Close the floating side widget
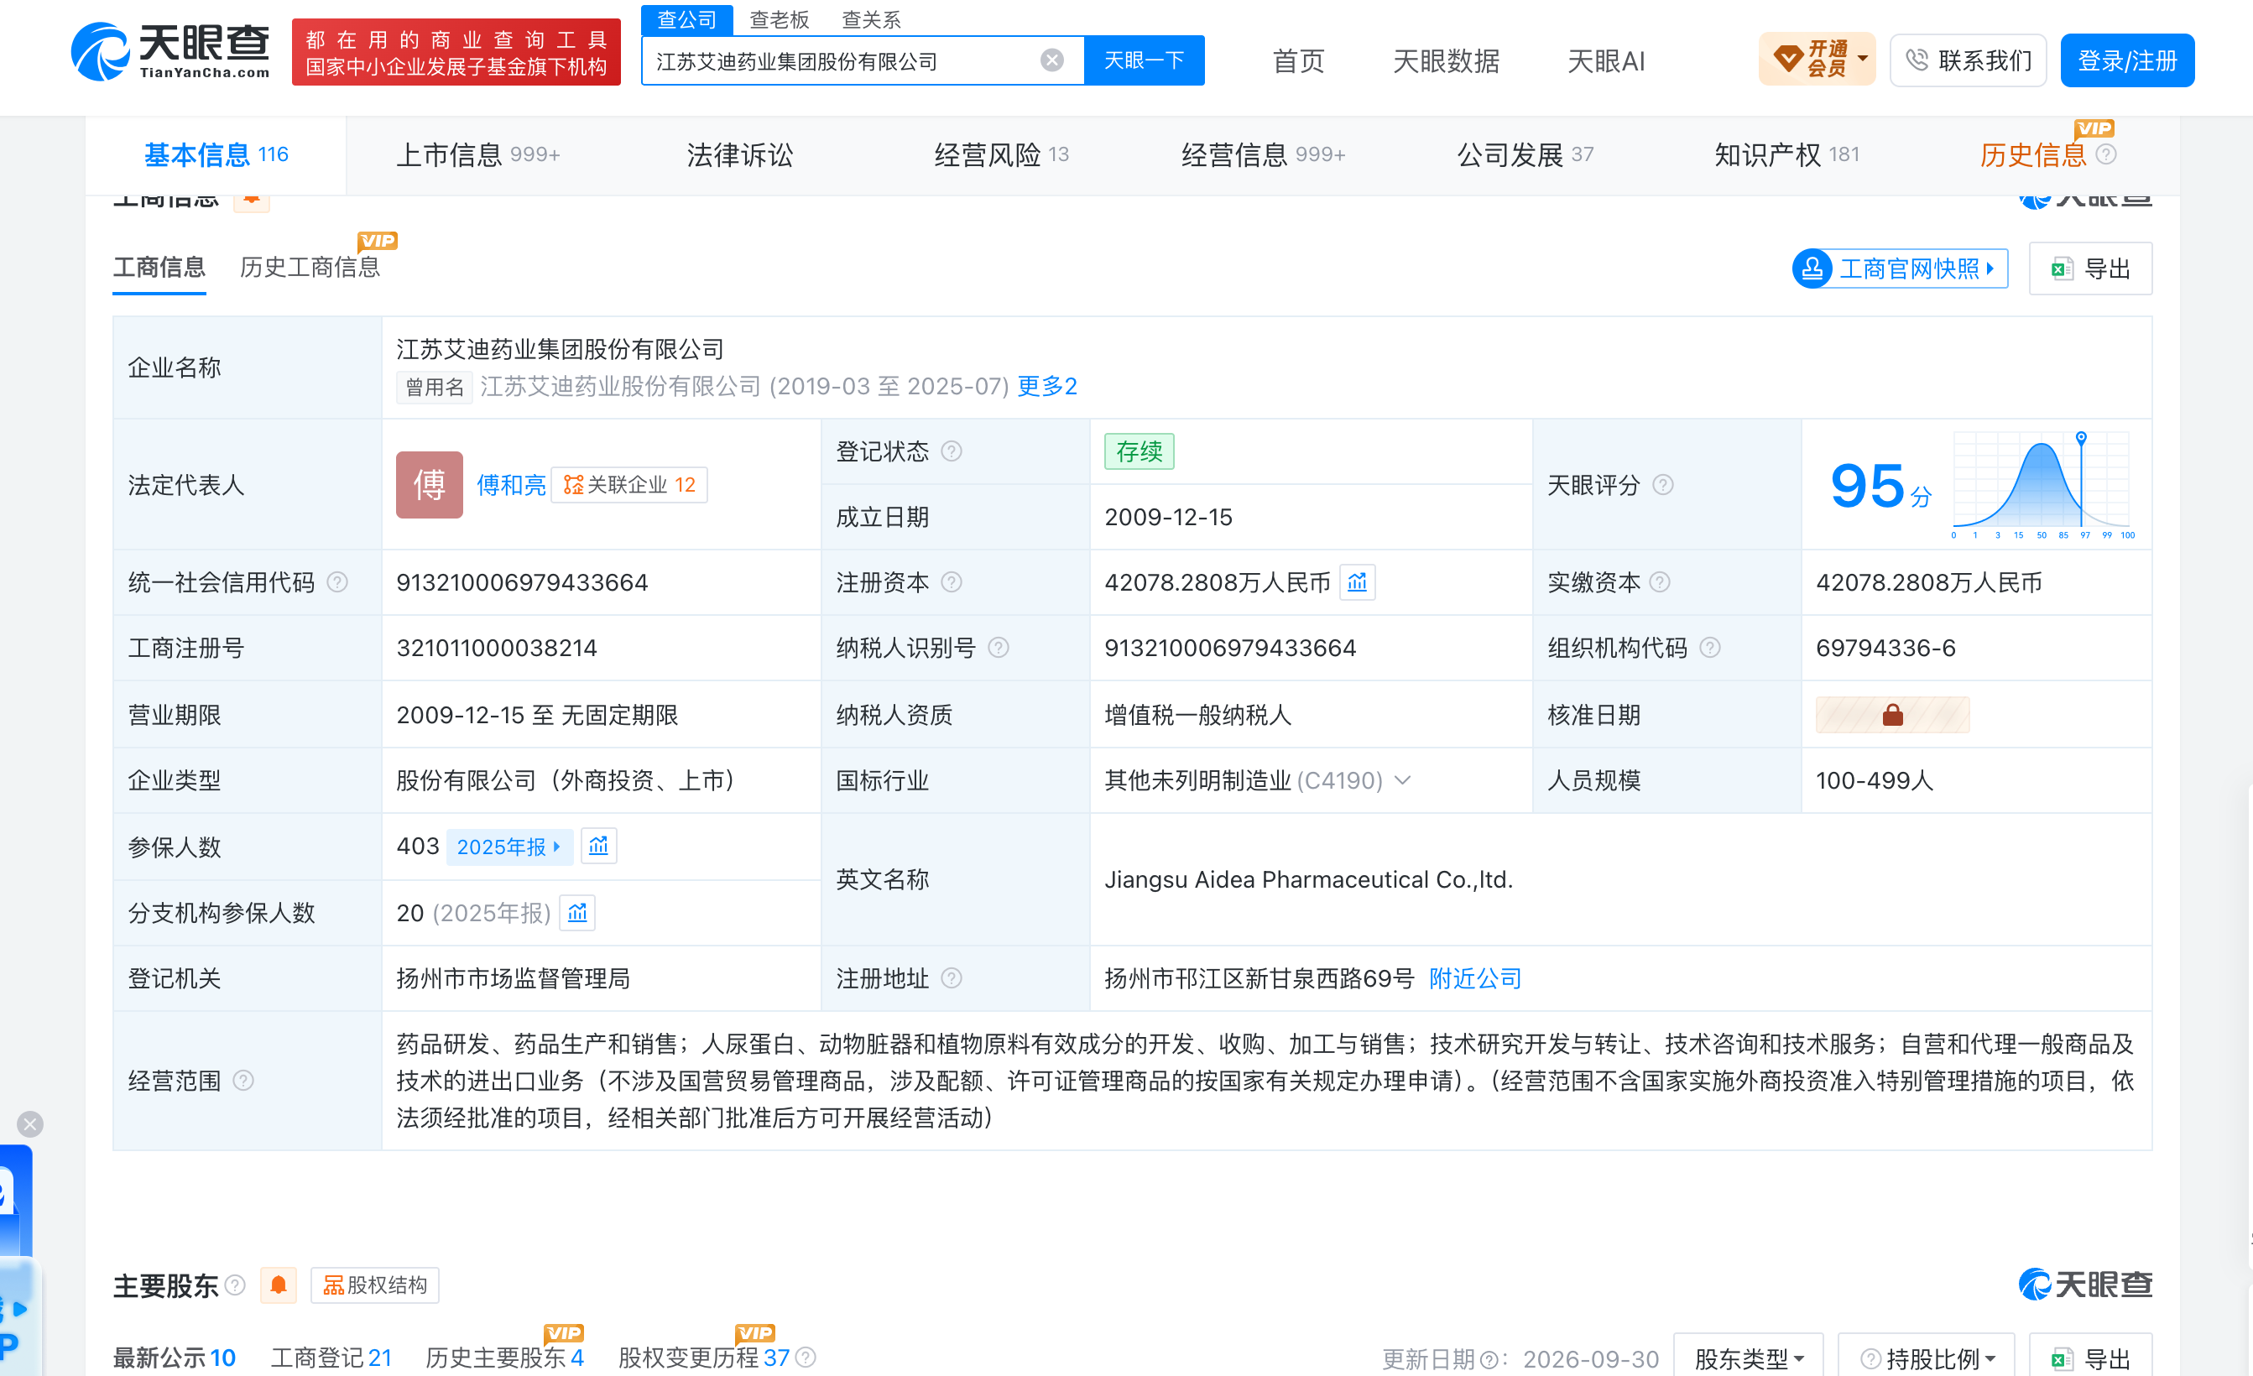This screenshot has height=1376, width=2253. coord(30,1123)
